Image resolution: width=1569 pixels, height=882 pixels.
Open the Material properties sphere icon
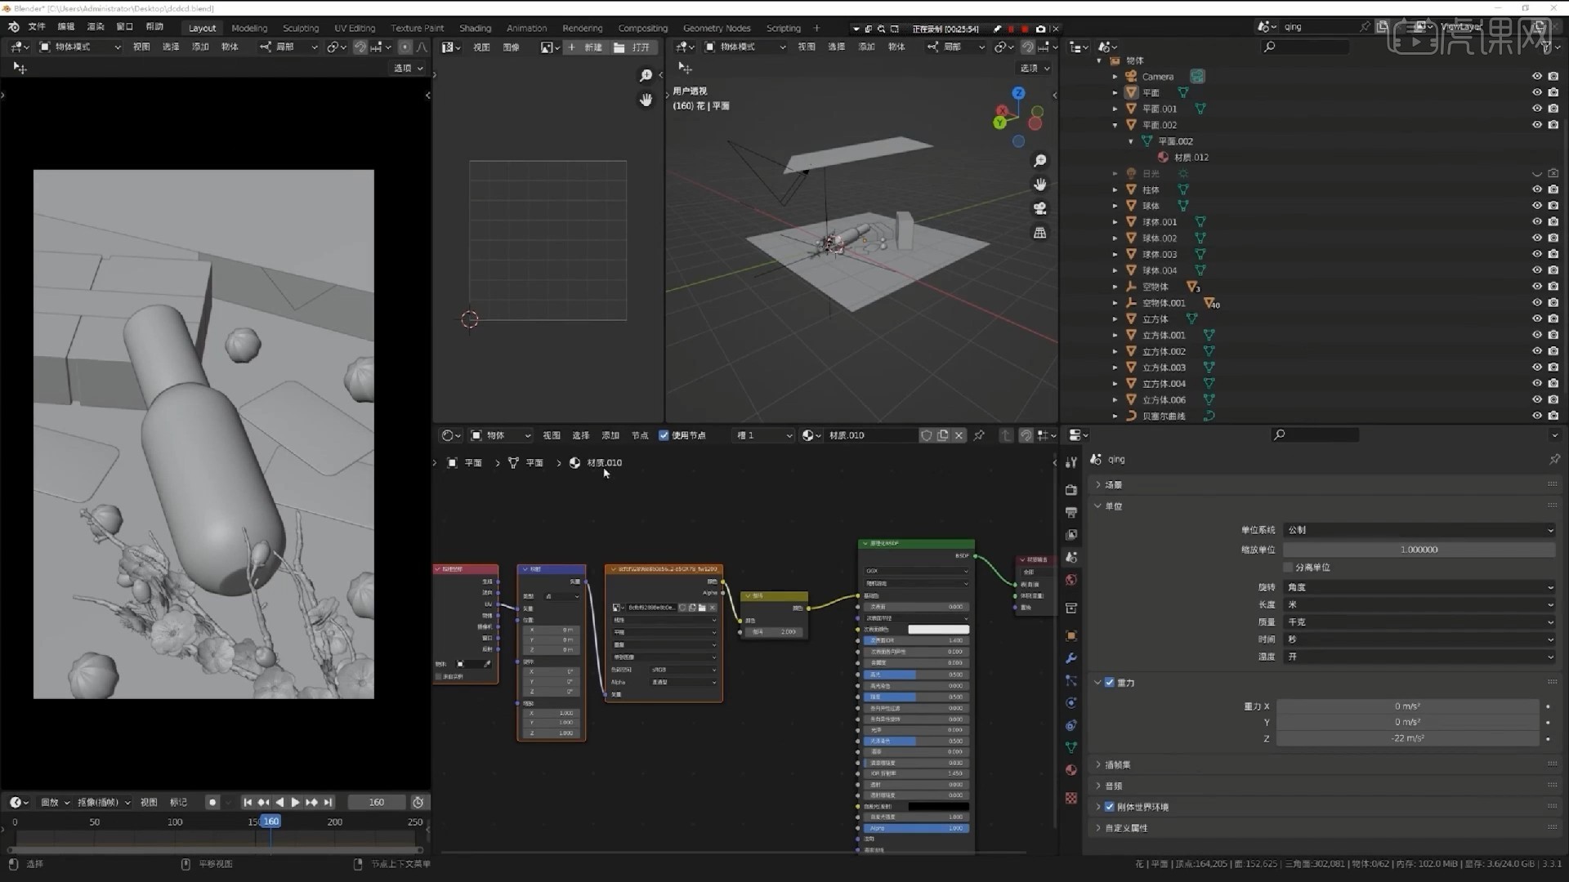(x=1071, y=769)
